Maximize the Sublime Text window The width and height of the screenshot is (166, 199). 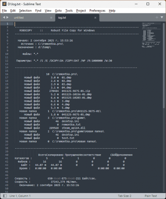[148, 4]
